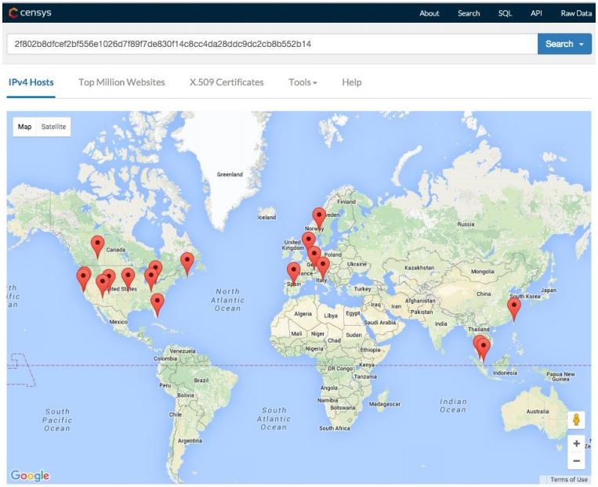The image size is (598, 487).
Task: Click the Argentina label on map
Action: (x=190, y=441)
